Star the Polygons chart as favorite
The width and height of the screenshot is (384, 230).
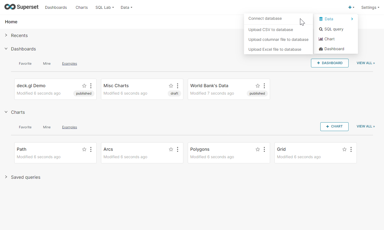pyautogui.click(x=257, y=149)
